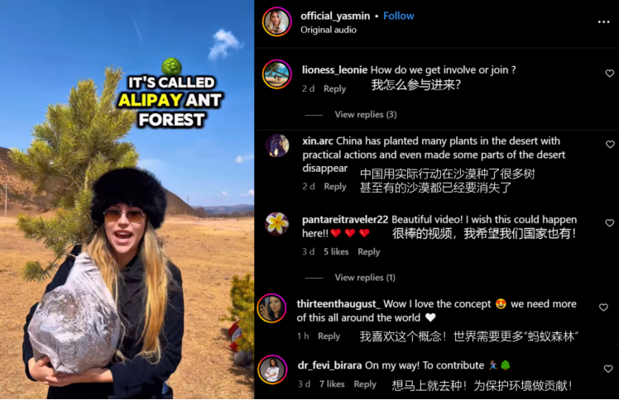Open thirteenthaugust_'s avatar

[272, 308]
